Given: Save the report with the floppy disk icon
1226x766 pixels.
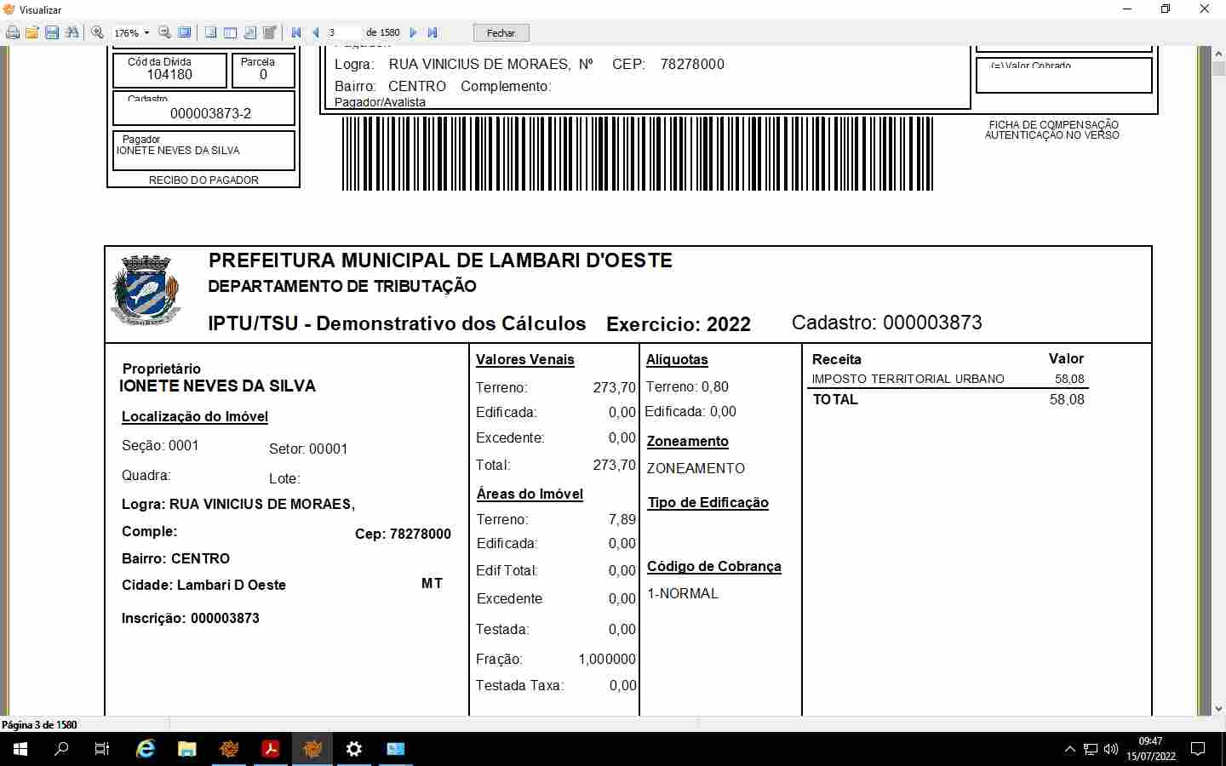Looking at the screenshot, I should point(52,32).
